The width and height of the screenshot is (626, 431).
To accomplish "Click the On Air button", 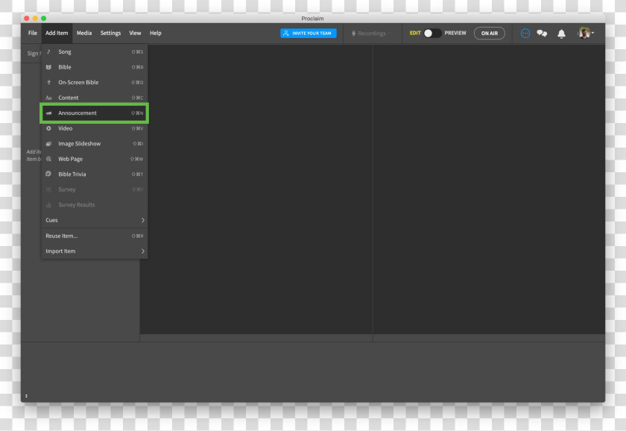I will point(490,33).
